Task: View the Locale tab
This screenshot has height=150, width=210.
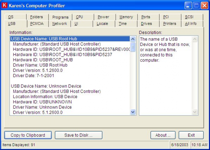Action: (104, 24)
